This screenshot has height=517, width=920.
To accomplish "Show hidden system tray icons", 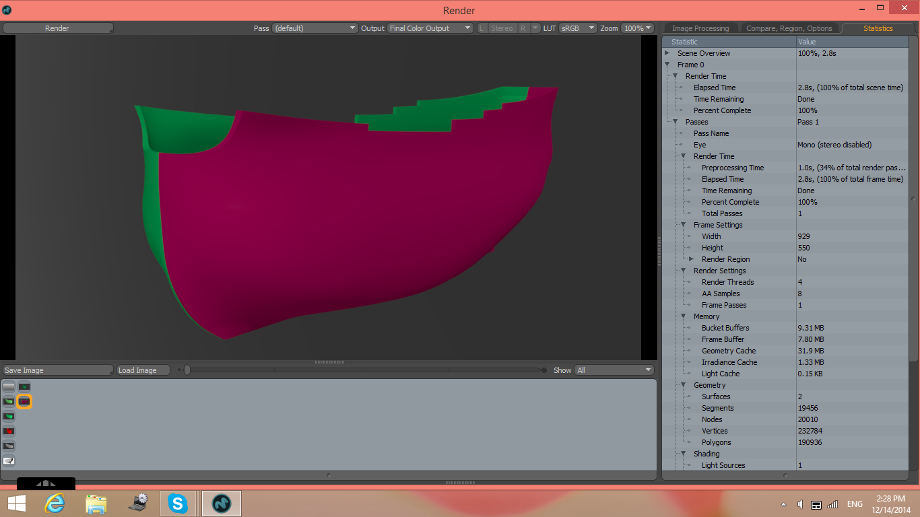I will point(783,504).
